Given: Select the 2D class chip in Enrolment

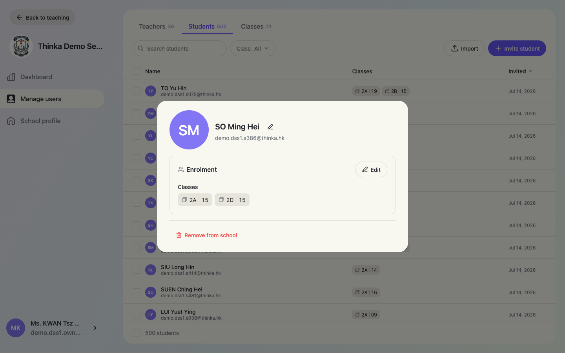Looking at the screenshot, I should click(232, 200).
